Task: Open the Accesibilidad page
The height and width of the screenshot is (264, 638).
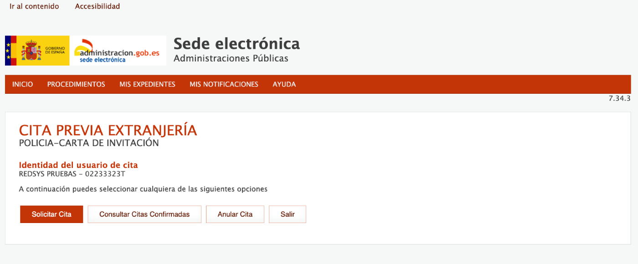Action: (x=97, y=6)
